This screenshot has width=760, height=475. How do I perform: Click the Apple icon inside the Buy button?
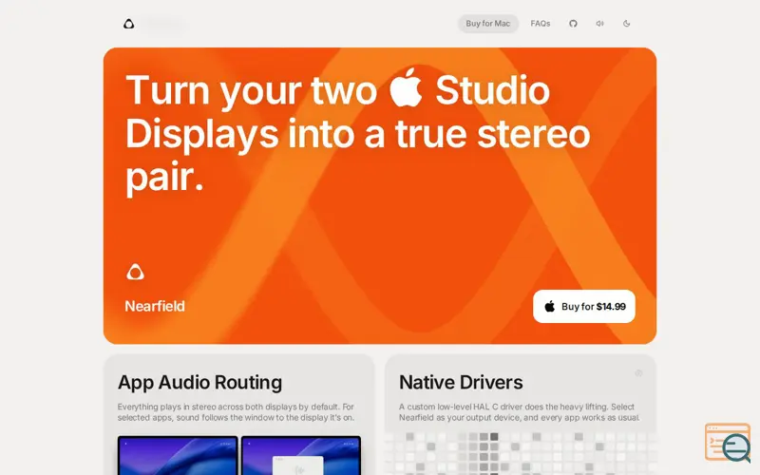[550, 306]
